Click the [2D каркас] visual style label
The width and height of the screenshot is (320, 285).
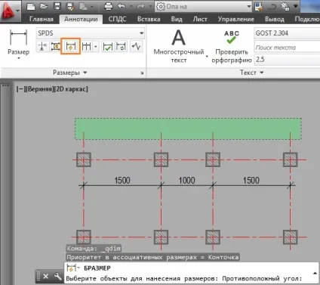pyautogui.click(x=71, y=89)
